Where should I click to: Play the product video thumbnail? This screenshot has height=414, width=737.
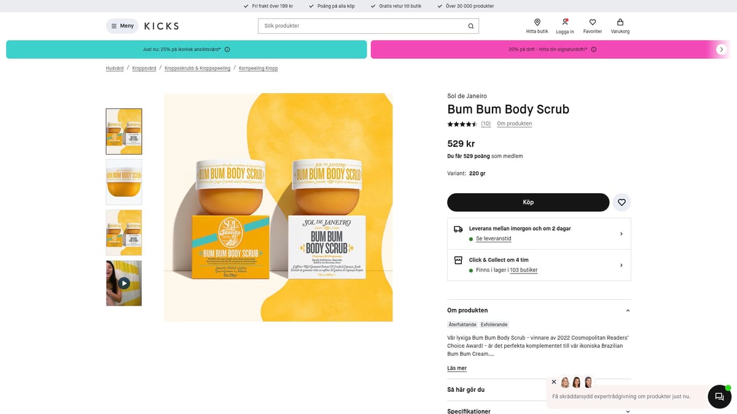pyautogui.click(x=124, y=283)
